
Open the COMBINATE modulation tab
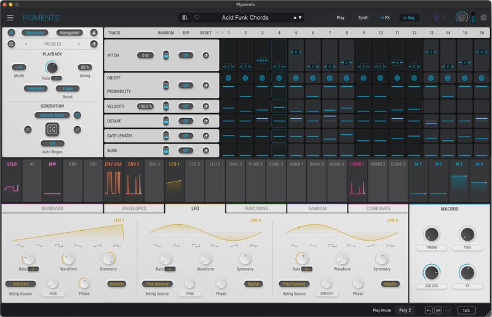(378, 209)
